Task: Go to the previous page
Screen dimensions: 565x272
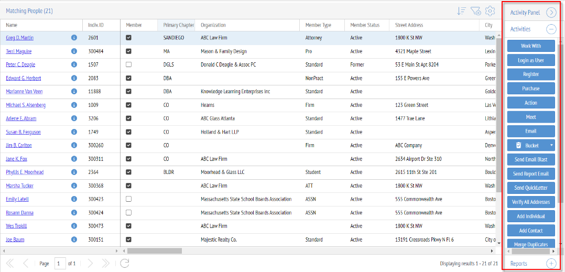Action: (26, 264)
